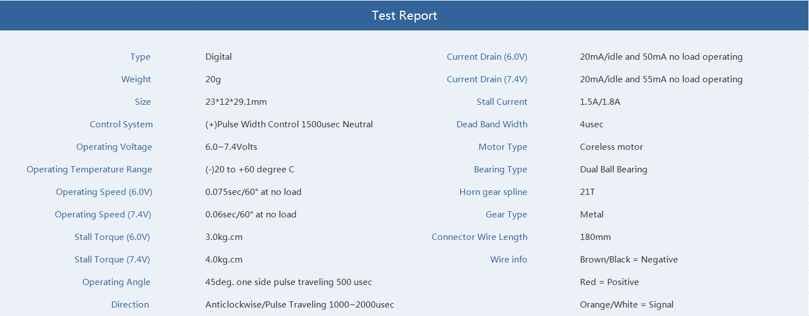The image size is (809, 316).
Task: Select the Connector Wire Length label
Action: pos(479,237)
